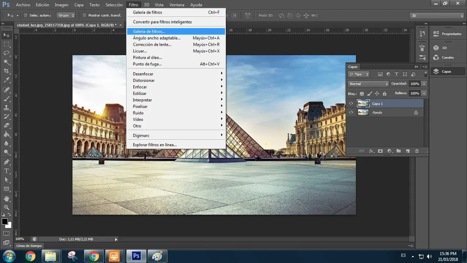Select the Horizontal Type tool
Screen dimensions: 467x263
point(7,171)
